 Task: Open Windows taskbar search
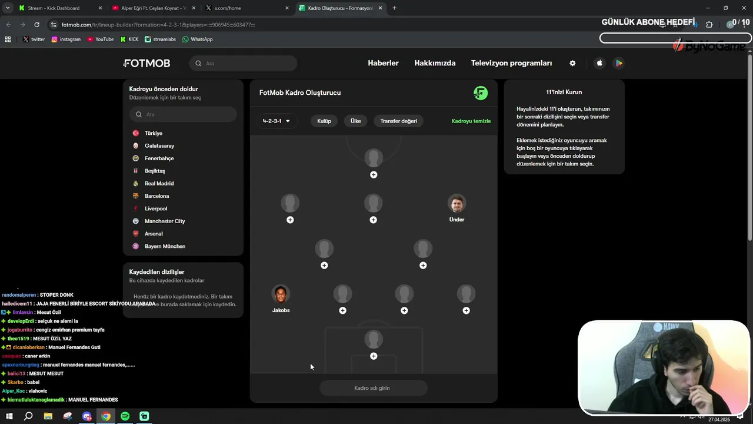pyautogui.click(x=28, y=416)
